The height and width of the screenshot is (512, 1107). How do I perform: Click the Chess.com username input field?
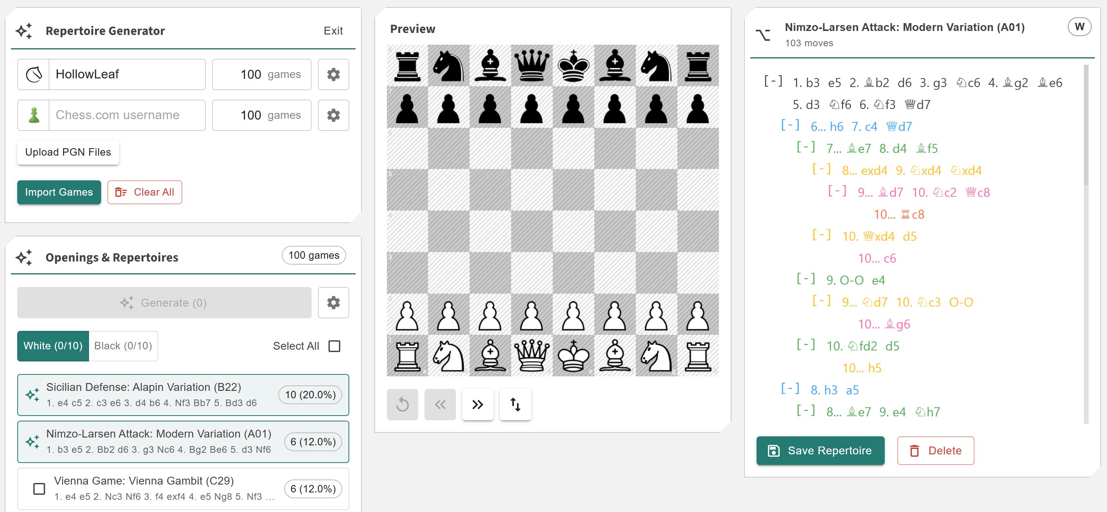127,115
